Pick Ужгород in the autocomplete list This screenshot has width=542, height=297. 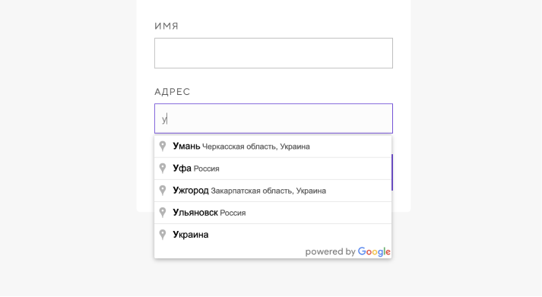tap(273, 191)
